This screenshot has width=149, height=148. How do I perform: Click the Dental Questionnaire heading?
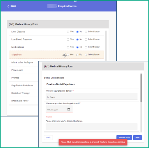tap(54, 78)
